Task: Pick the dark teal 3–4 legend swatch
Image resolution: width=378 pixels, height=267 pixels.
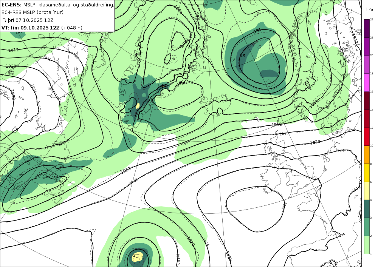Action: coord(367,209)
